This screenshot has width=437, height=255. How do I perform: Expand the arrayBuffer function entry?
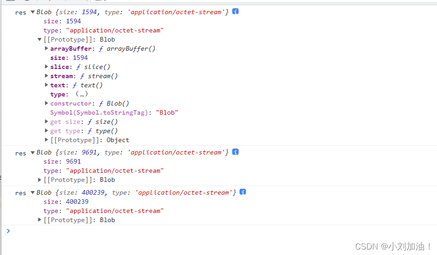47,48
